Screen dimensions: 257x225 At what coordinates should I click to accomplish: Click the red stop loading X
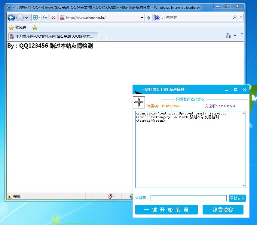(x=54, y=17)
